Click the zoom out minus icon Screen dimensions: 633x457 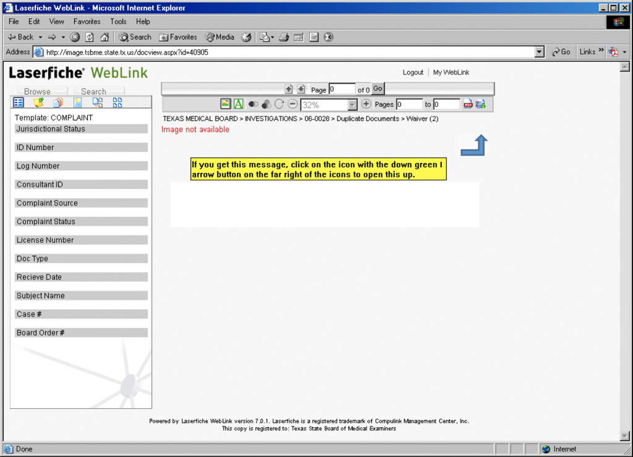tap(292, 104)
